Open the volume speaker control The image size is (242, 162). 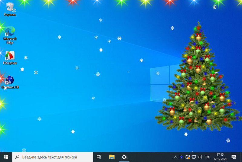click(200, 157)
